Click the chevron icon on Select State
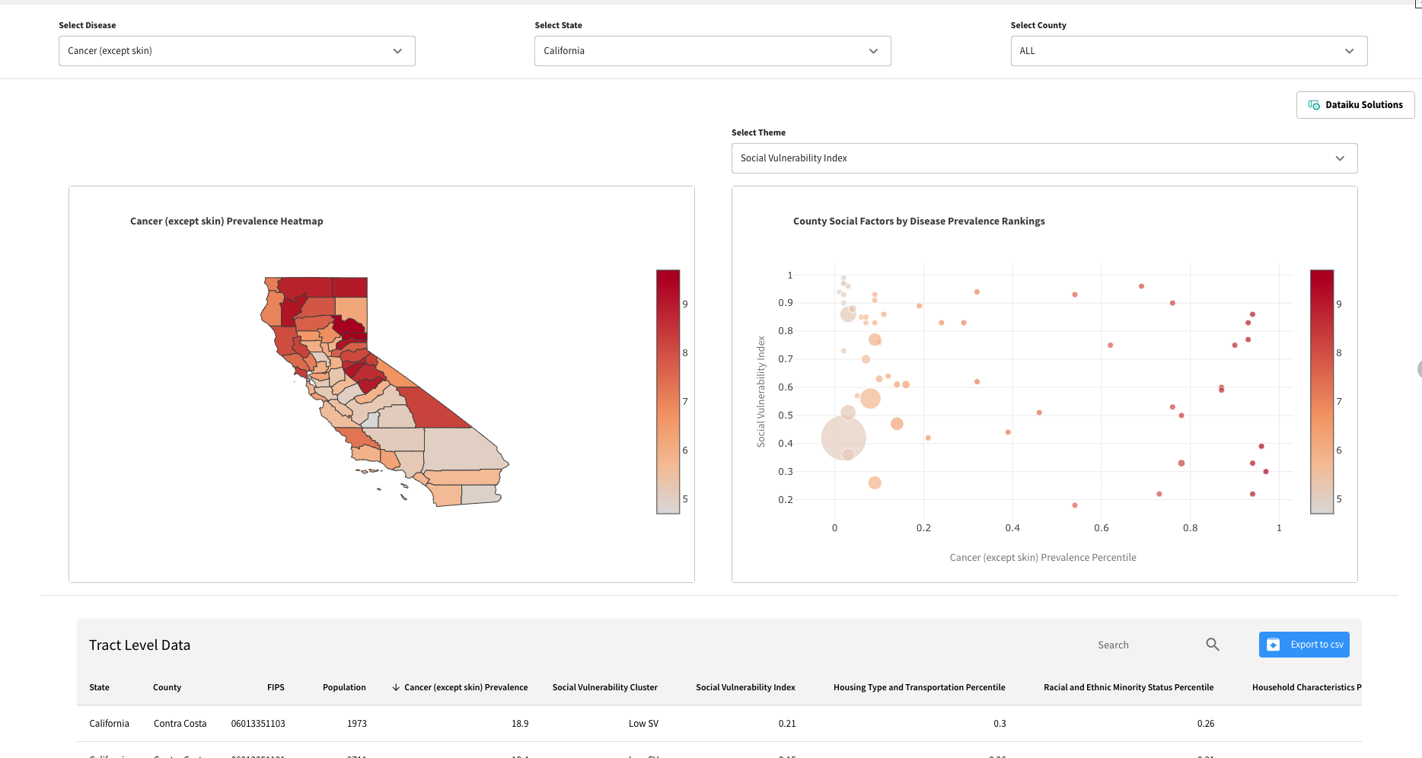 tap(873, 51)
